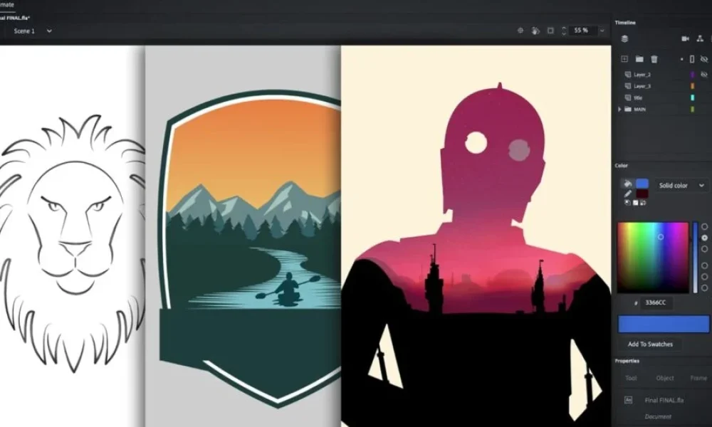Select the first color mode radio button

[705, 226]
